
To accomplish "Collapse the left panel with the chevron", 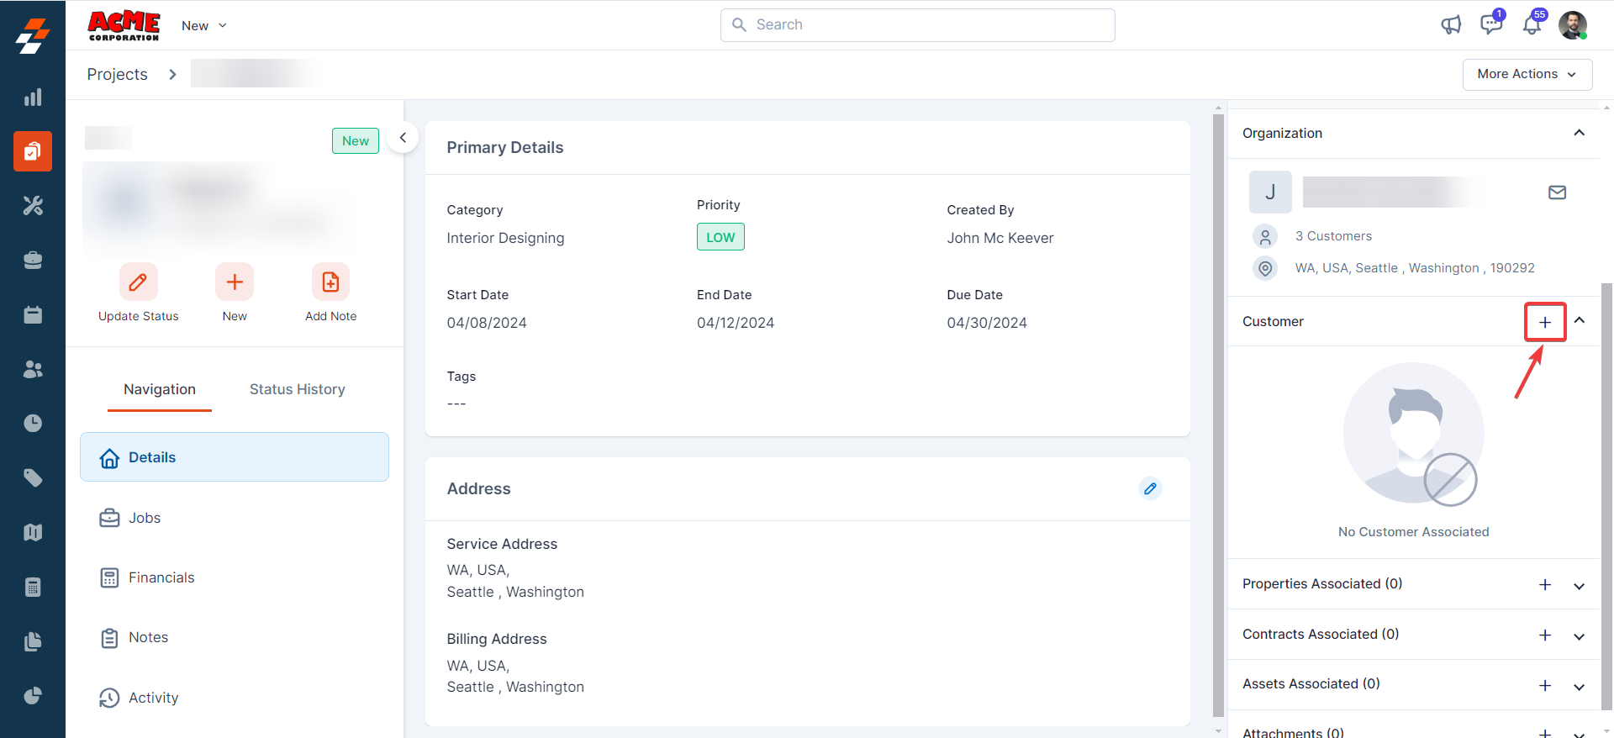I will pyautogui.click(x=403, y=138).
